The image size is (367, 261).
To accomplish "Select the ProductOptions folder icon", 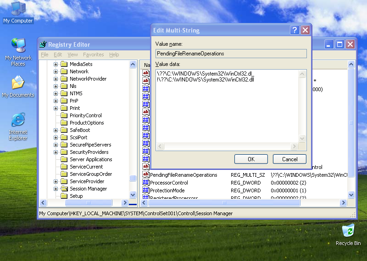I will 64,123.
